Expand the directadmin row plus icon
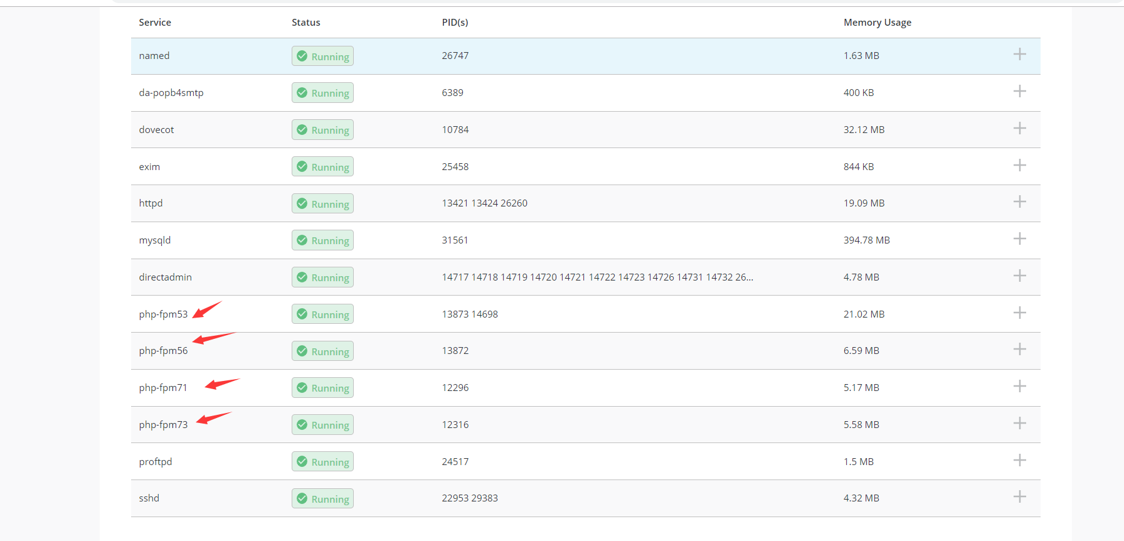The image size is (1124, 541). (x=1020, y=276)
